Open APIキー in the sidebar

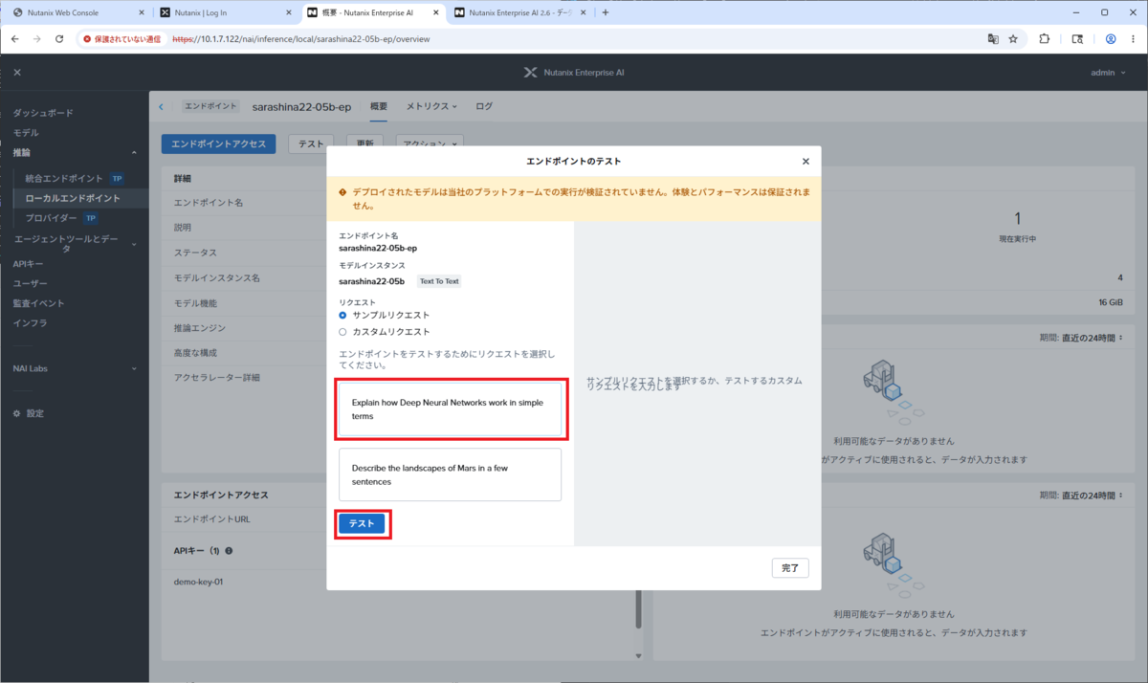click(x=28, y=264)
